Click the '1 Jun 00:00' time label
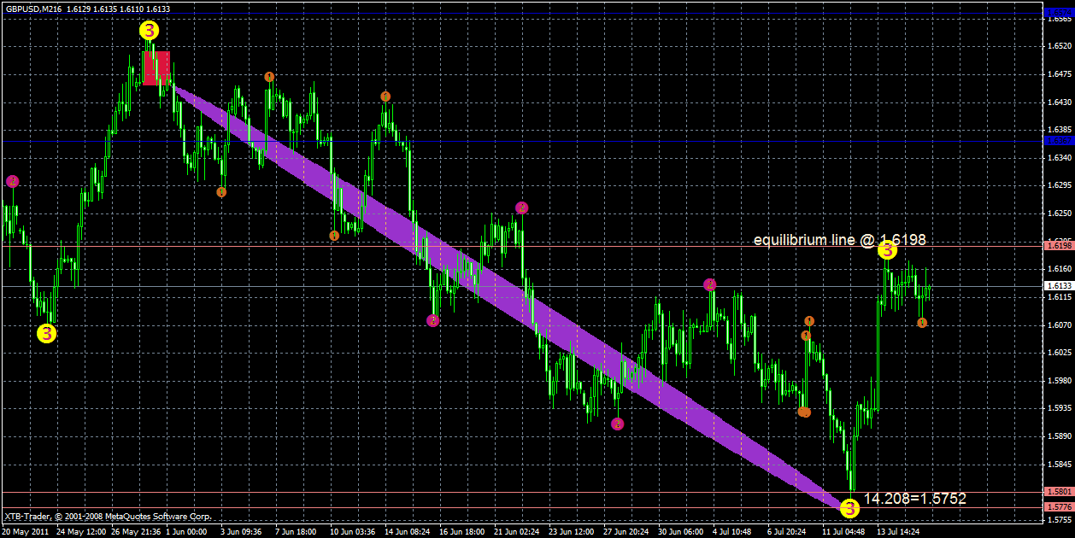1075x538 pixels. tap(185, 531)
